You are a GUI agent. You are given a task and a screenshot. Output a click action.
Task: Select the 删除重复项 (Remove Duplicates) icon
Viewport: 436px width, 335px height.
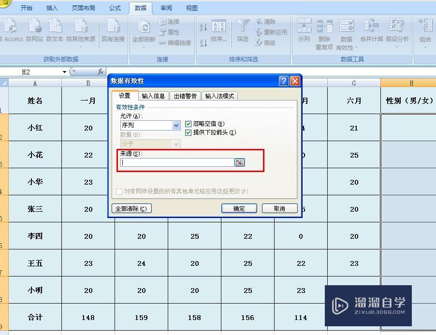(324, 30)
